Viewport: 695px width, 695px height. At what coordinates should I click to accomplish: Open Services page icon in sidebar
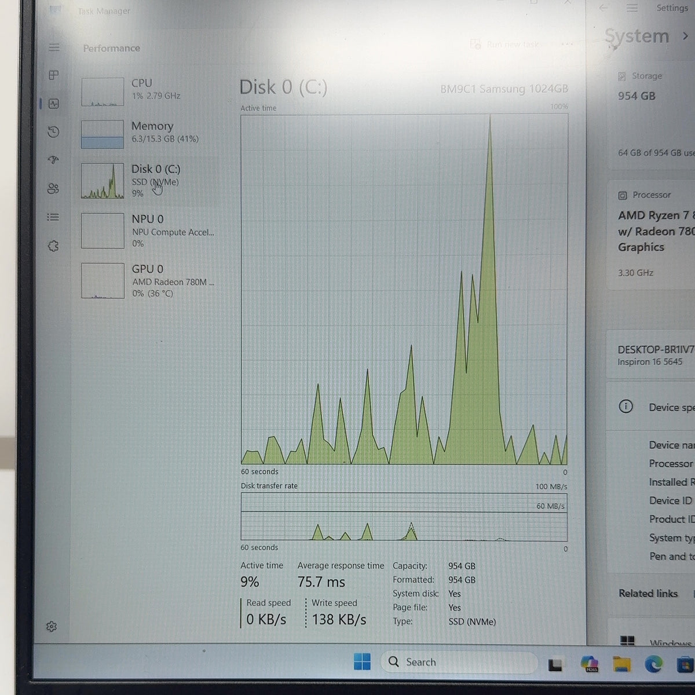53,246
